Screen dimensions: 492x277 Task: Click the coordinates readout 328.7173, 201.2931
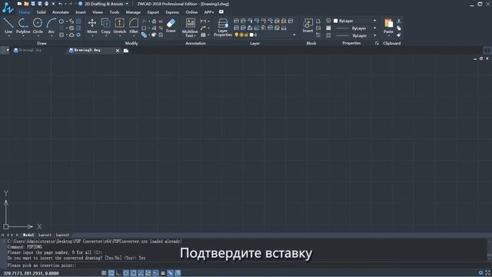coord(31,273)
